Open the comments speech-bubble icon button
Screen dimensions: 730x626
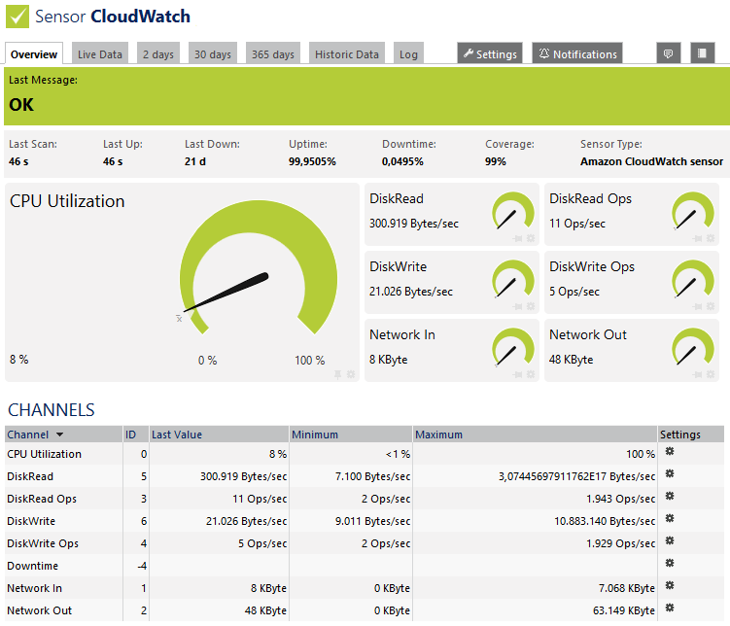point(668,53)
